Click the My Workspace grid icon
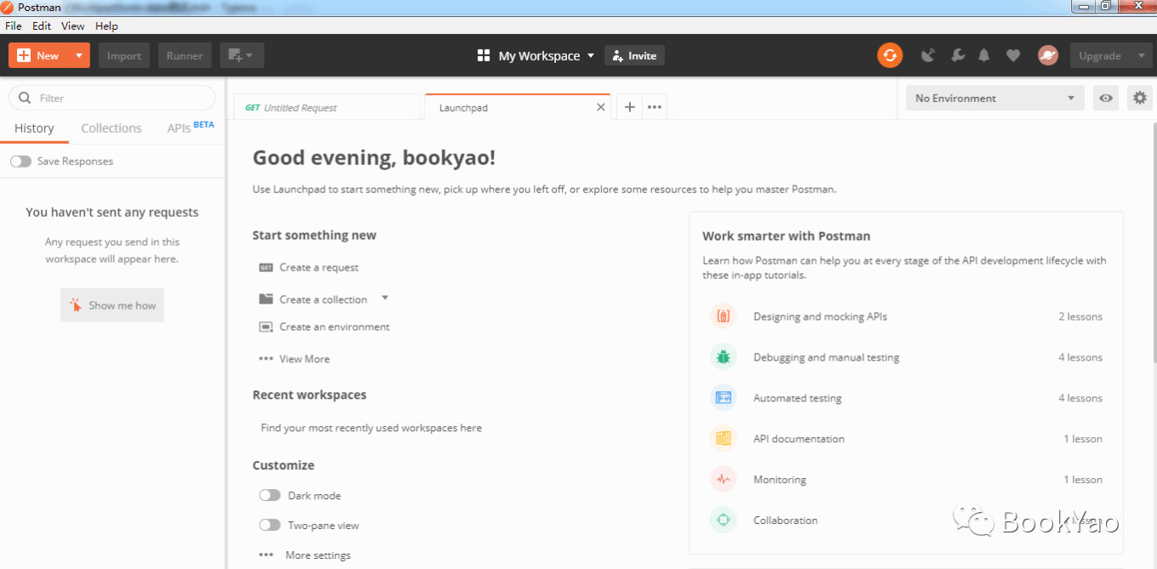 (484, 55)
